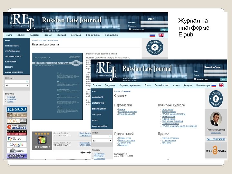
Task: Open Archives in the navigation bar
Action: [76, 35]
